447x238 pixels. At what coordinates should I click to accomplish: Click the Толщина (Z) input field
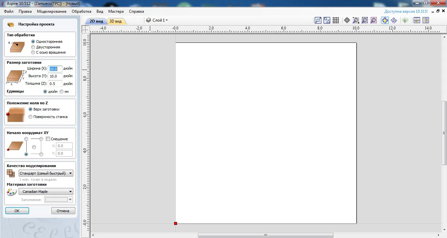tap(55, 84)
